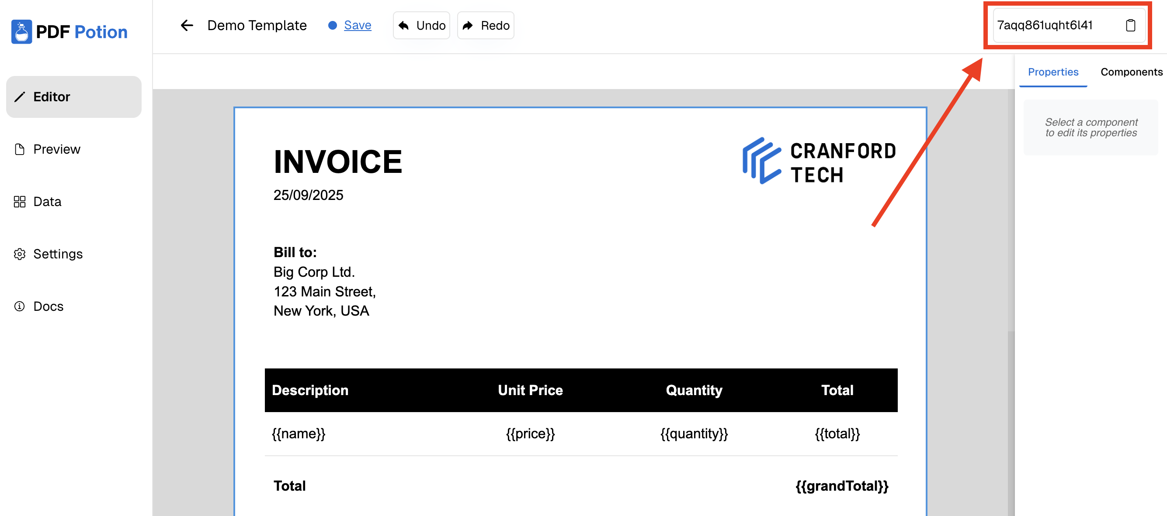Click the Settings gear icon in sidebar
The width and height of the screenshot is (1167, 516).
20,254
